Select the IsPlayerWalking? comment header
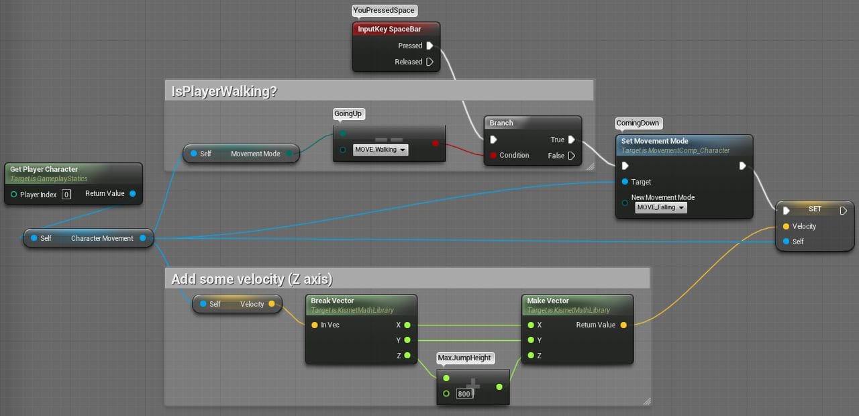The image size is (859, 416). point(379,91)
